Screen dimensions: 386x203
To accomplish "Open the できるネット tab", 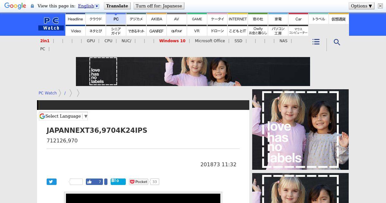I will click(136, 31).
